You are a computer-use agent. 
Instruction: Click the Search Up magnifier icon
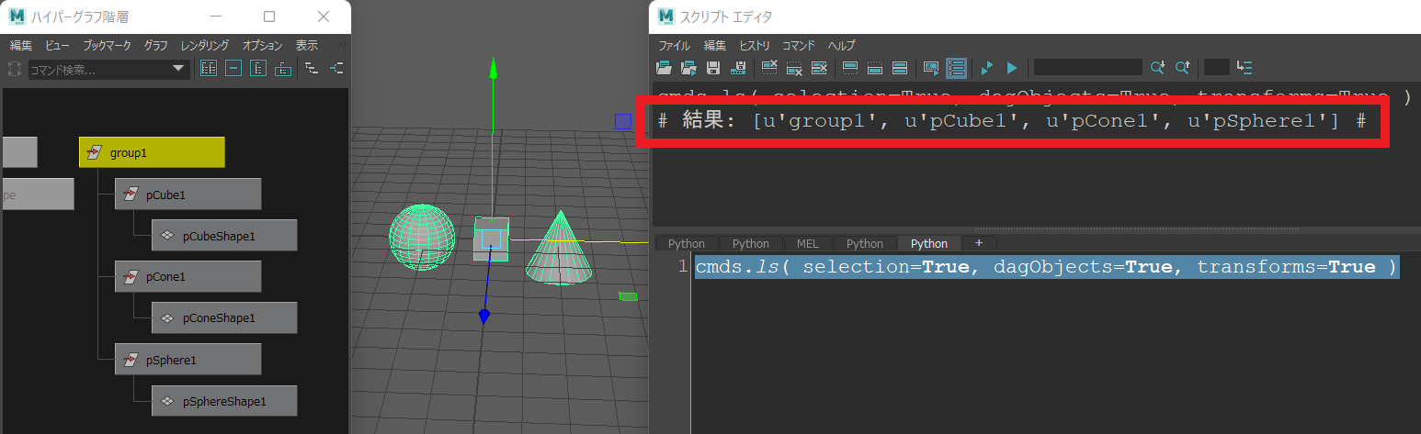1182,67
